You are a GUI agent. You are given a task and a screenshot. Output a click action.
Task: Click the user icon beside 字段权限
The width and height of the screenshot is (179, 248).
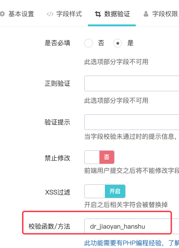146,14
